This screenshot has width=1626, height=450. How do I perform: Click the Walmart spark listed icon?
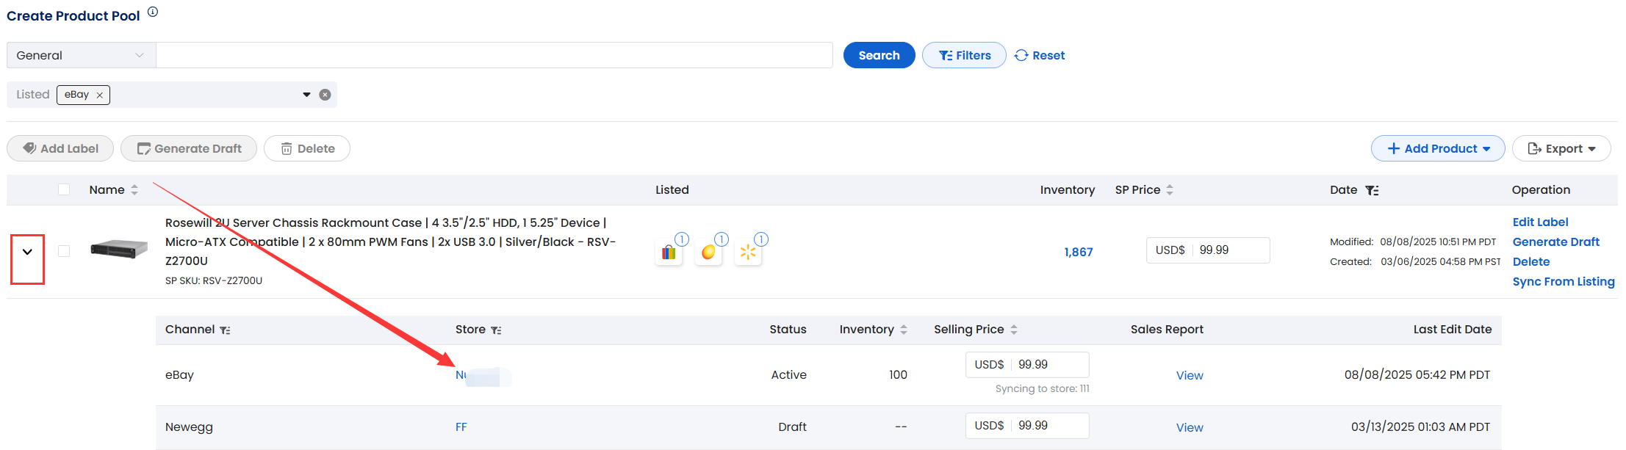(x=748, y=252)
